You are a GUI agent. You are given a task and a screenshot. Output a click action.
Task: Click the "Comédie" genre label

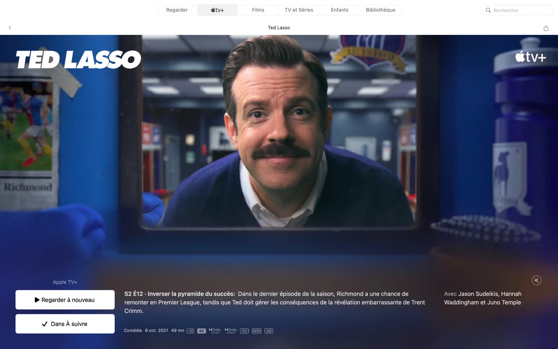pos(133,331)
